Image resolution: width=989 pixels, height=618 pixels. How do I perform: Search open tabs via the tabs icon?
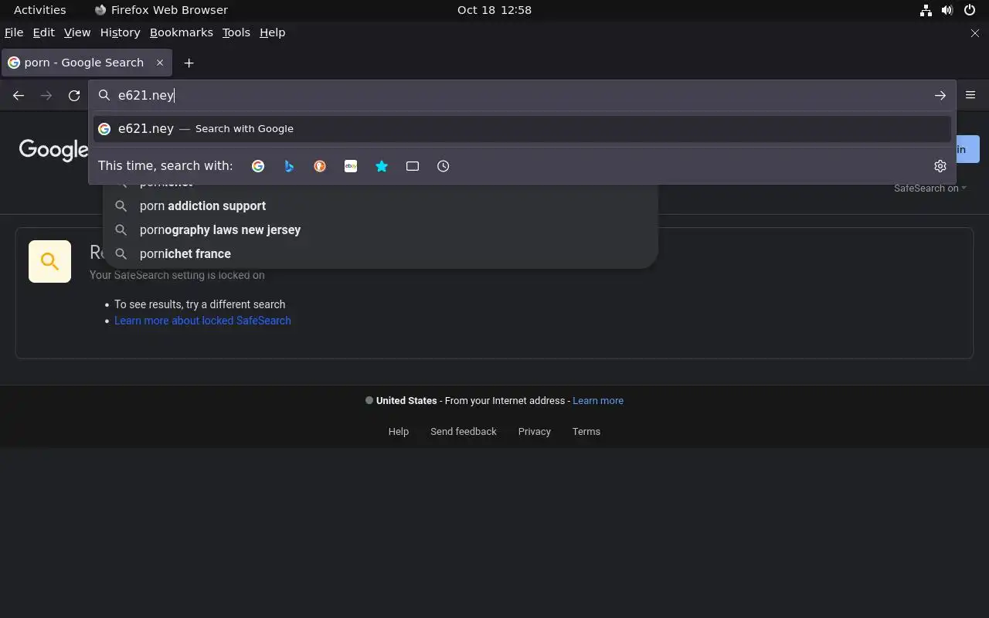pyautogui.click(x=413, y=166)
